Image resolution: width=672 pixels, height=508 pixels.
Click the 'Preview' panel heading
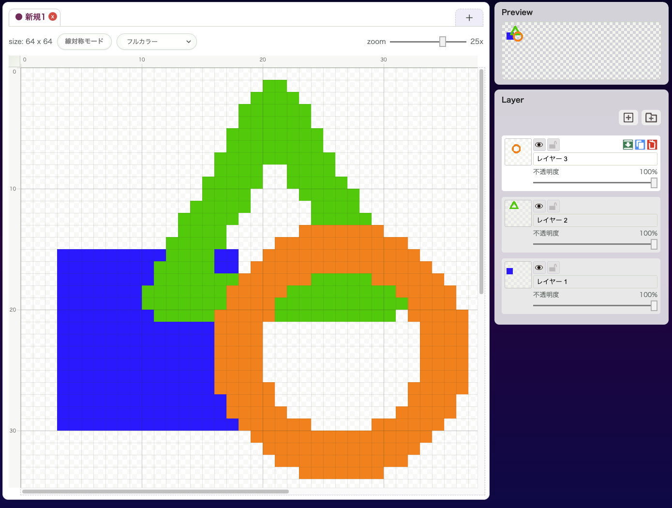517,13
